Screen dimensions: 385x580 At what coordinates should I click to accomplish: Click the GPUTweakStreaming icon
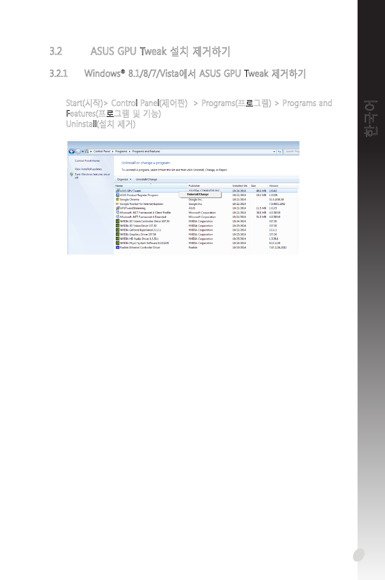pos(117,209)
